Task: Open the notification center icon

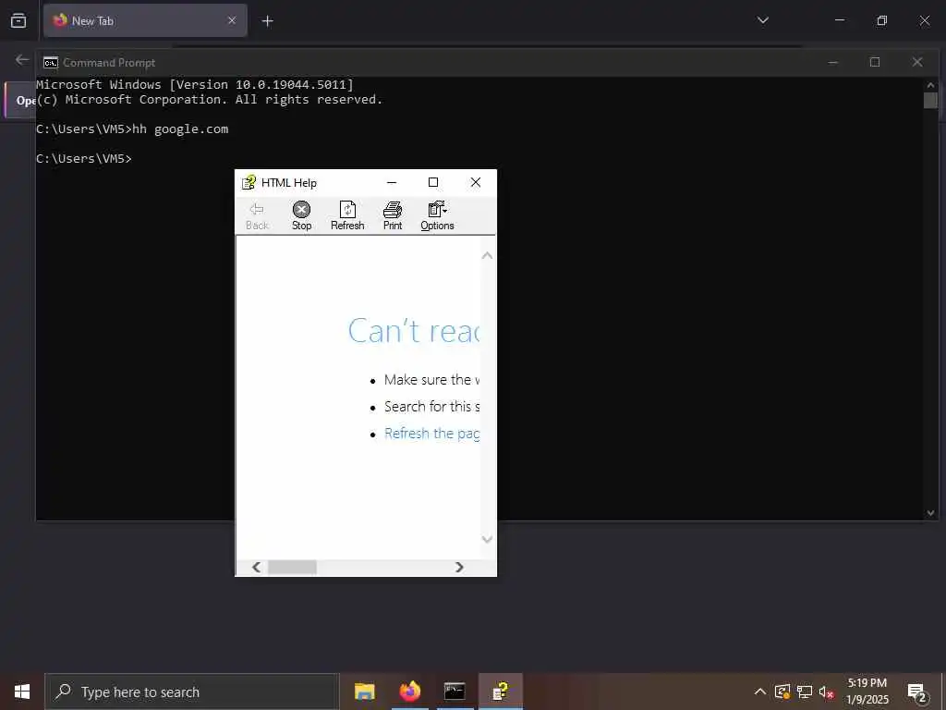Action: click(917, 692)
